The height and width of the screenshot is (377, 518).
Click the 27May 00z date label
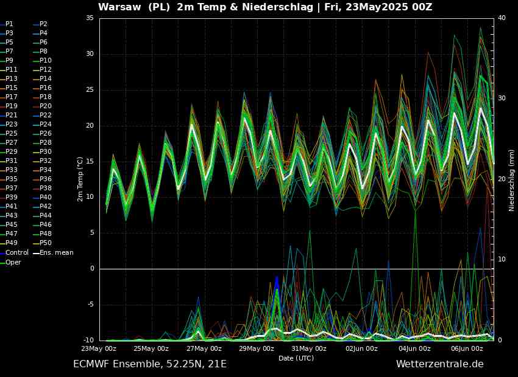click(x=204, y=348)
